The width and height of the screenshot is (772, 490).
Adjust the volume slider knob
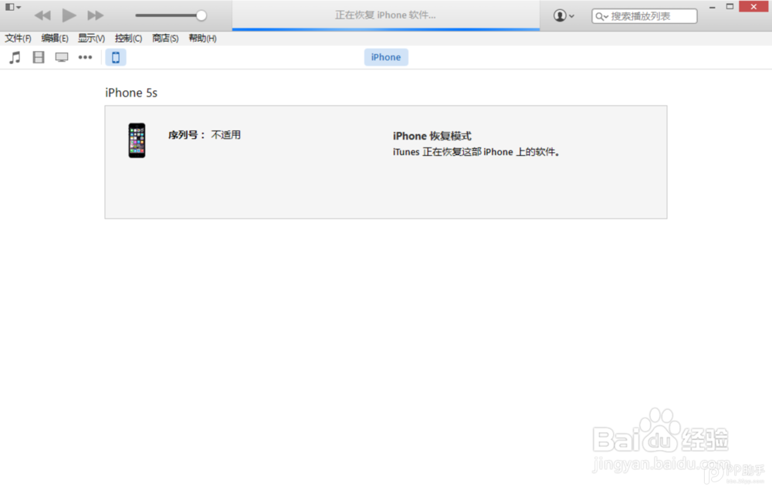pyautogui.click(x=201, y=15)
